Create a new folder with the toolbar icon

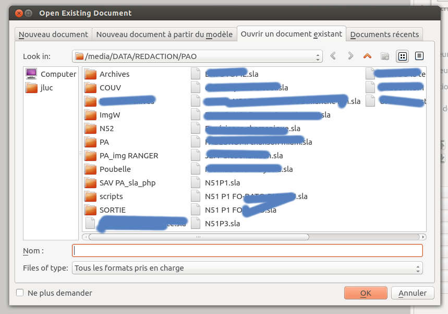(385, 56)
